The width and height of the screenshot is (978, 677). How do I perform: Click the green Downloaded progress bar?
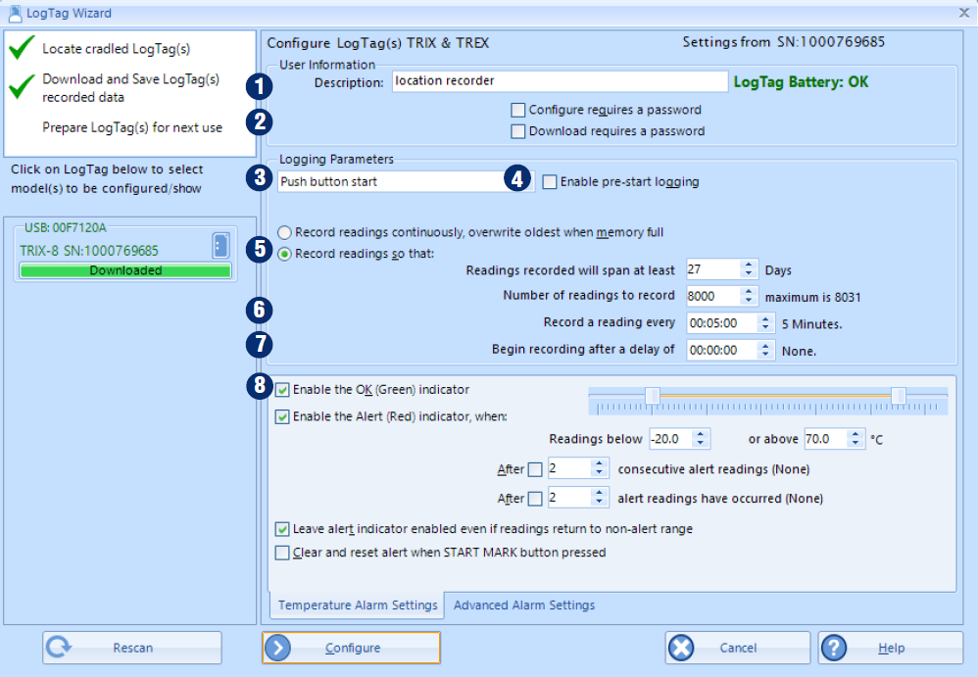[125, 270]
